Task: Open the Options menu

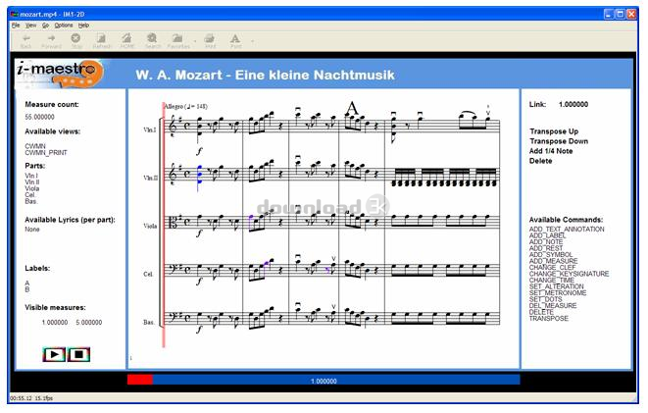Action: point(64,26)
